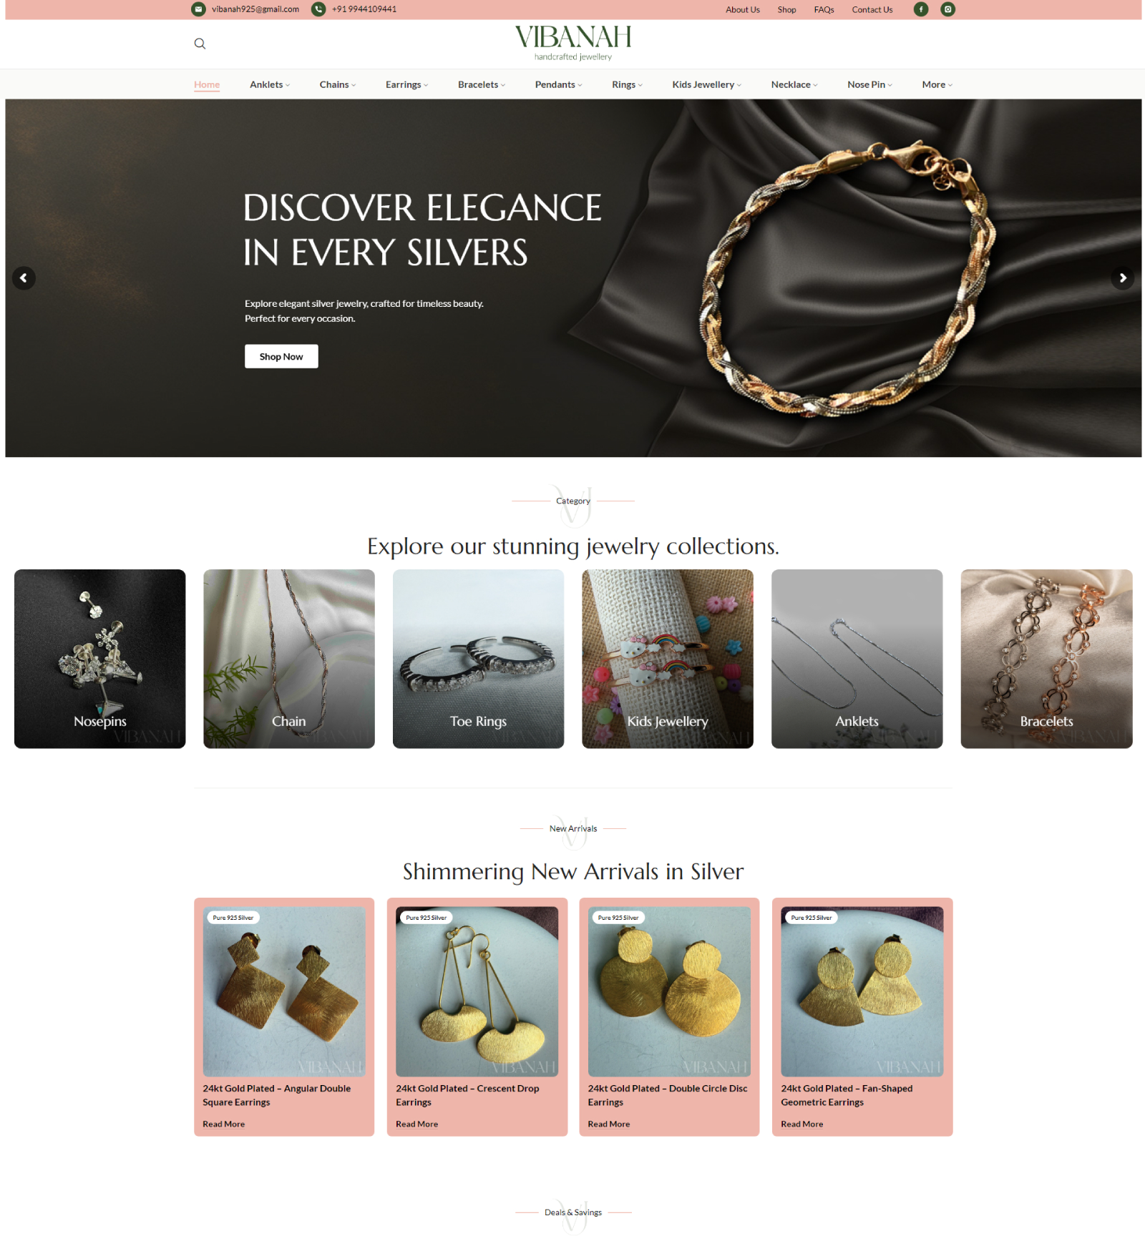Open the Nosepins category tile
The width and height of the screenshot is (1145, 1236).
99,659
